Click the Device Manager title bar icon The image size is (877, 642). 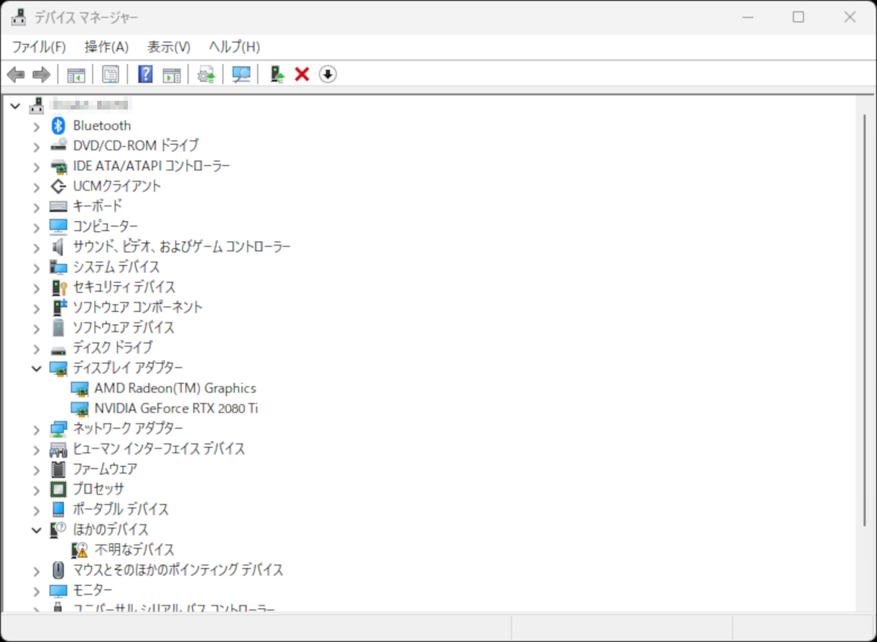18,18
